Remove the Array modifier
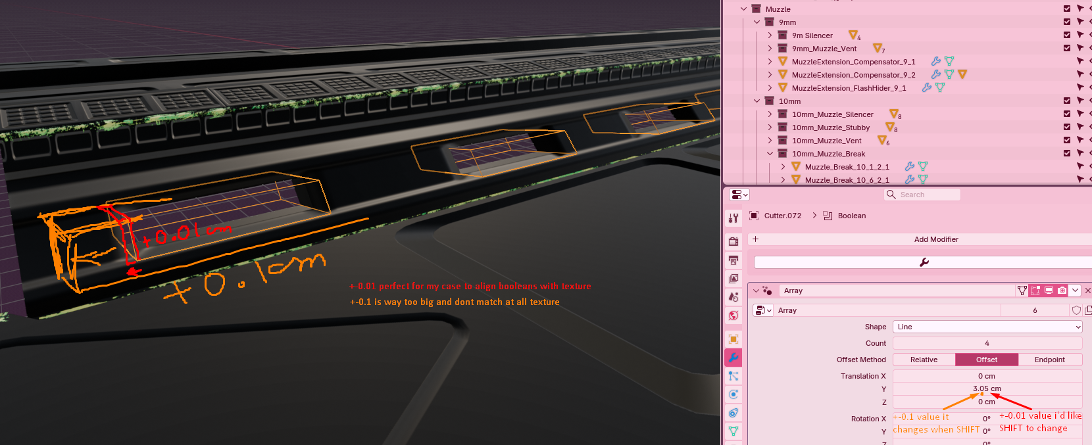Screen dimensions: 1092x445 (x=1087, y=291)
